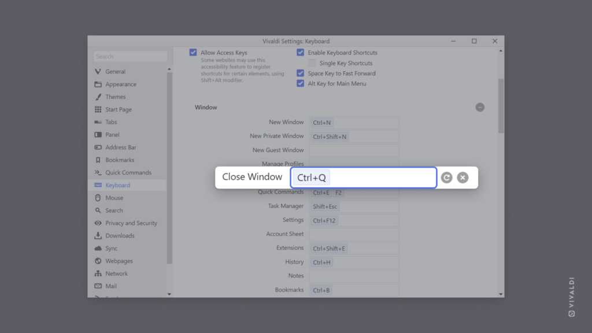Screen dimensions: 592x333
Task: Click the Mail envelope icon
Action: pos(98,286)
